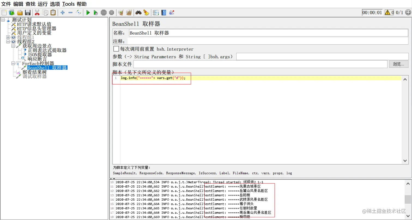The image size is (412, 220).
Task: Paste an element with the clipboard icon
Action: 53,12
